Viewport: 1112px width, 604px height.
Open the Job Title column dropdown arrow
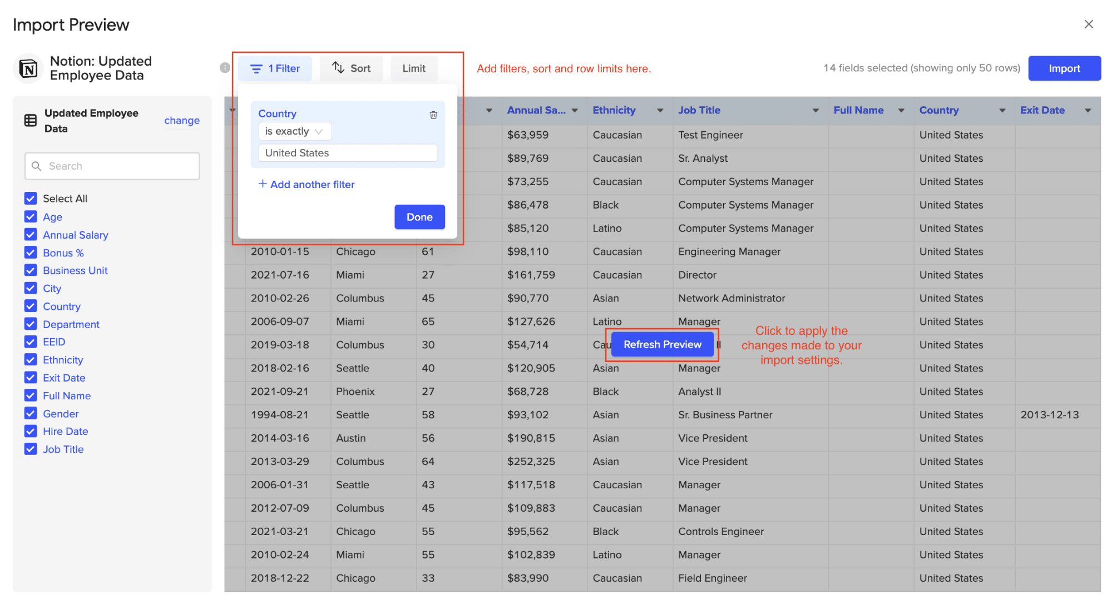(x=816, y=111)
